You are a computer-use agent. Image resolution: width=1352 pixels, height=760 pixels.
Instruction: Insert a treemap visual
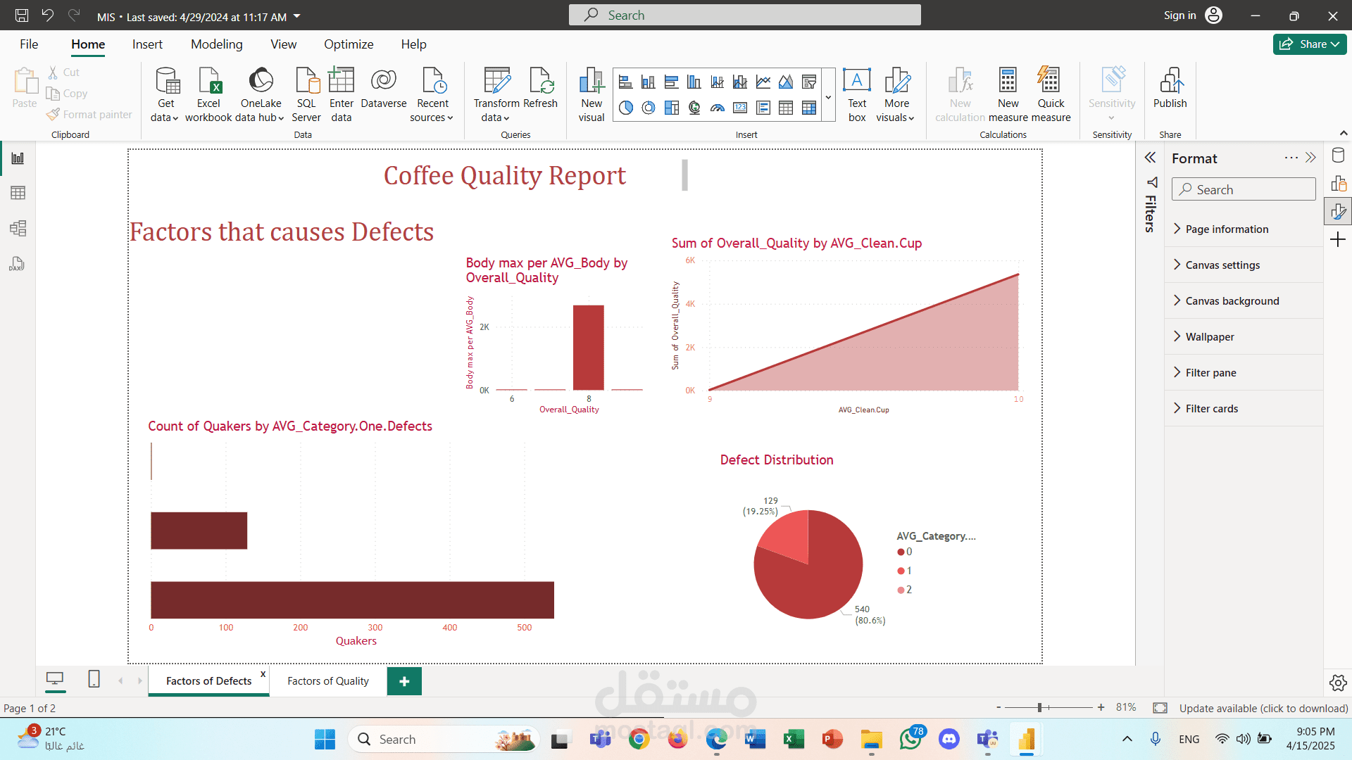tap(671, 108)
